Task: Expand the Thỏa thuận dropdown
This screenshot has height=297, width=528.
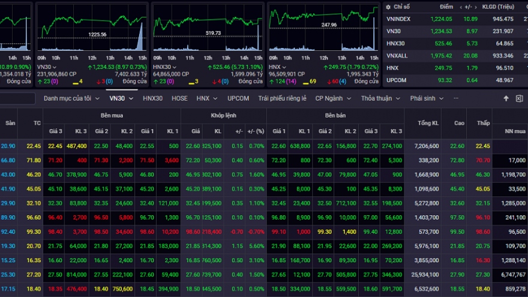Action: pyautogui.click(x=380, y=98)
